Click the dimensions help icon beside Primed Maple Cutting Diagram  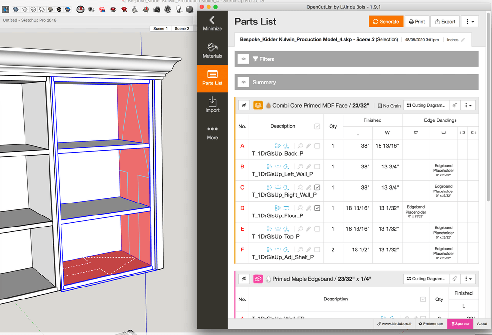(x=455, y=279)
